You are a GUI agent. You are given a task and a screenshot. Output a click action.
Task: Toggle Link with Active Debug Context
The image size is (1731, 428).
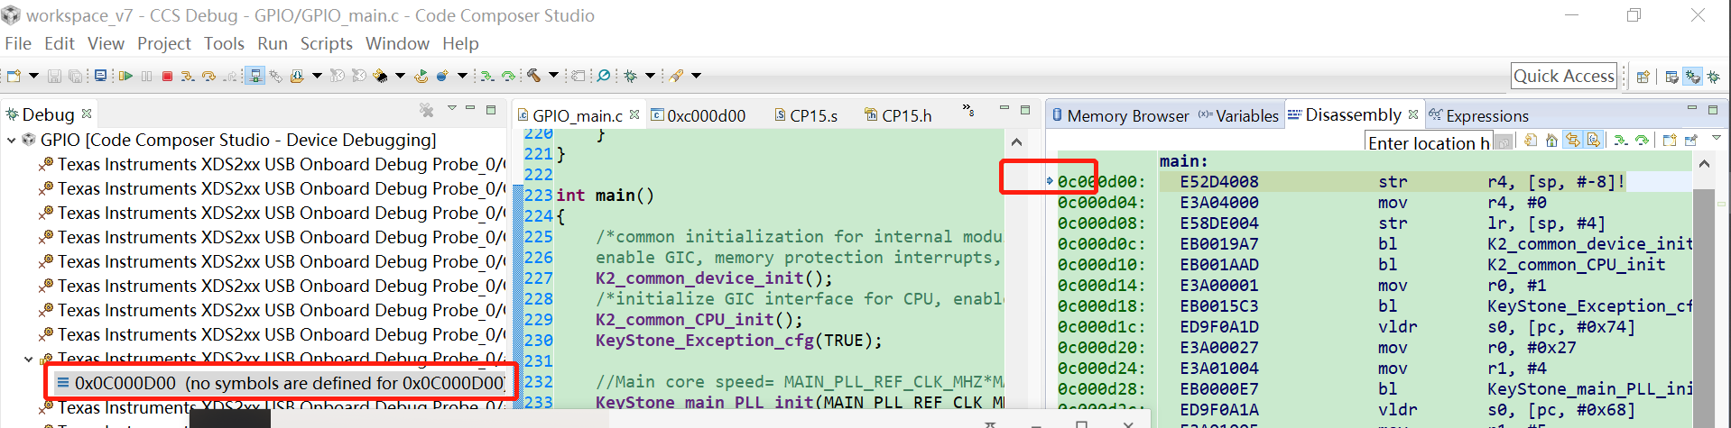[x=1572, y=140]
